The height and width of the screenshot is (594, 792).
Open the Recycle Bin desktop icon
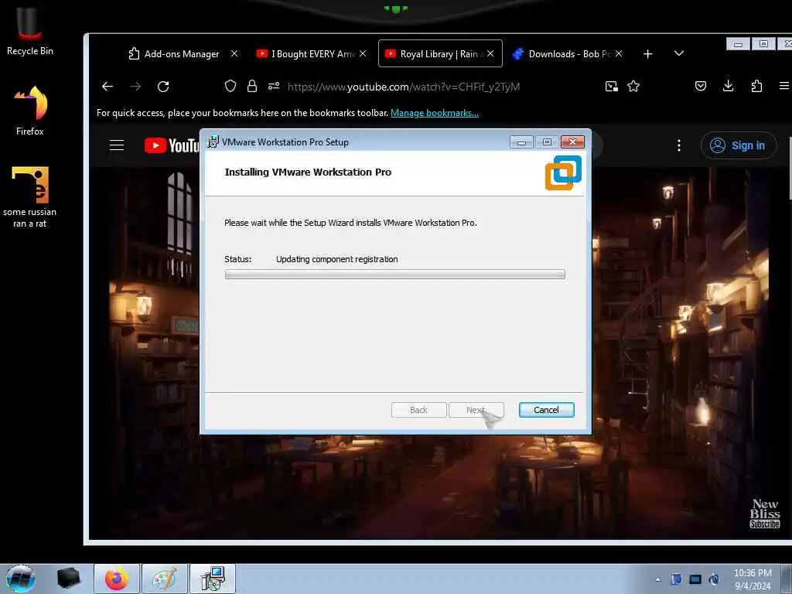coord(30,31)
